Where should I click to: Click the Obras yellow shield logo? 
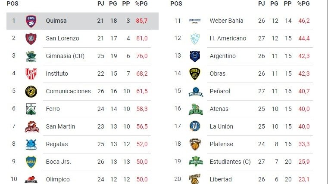[195, 74]
